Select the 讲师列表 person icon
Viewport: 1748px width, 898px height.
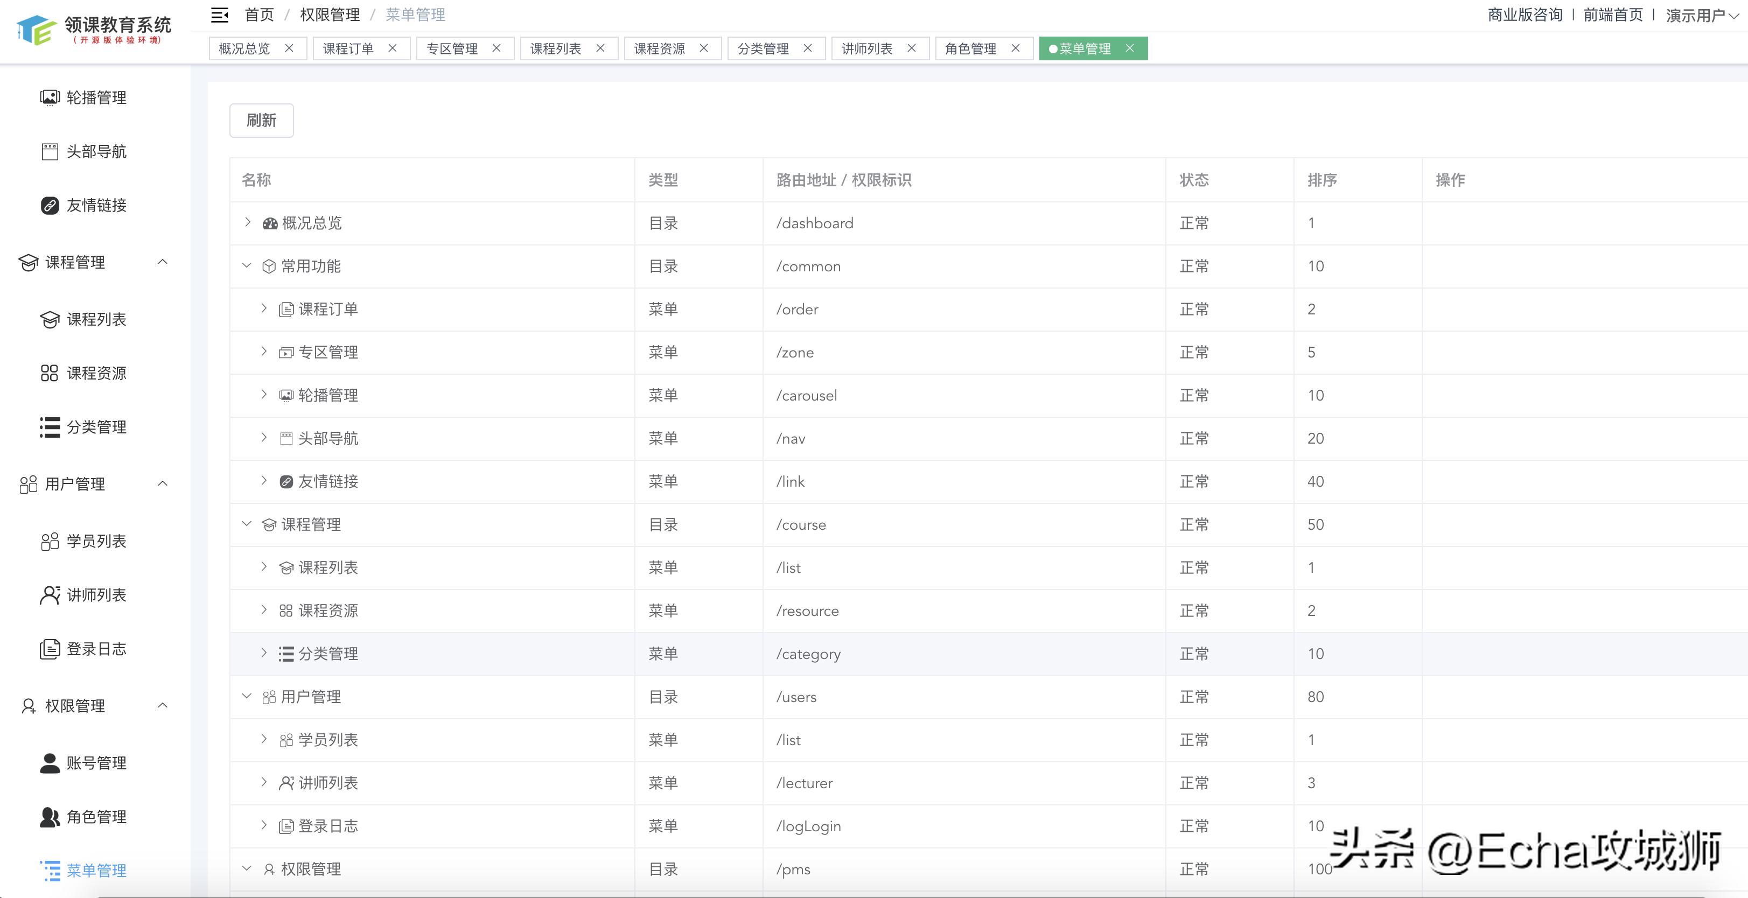pos(49,595)
